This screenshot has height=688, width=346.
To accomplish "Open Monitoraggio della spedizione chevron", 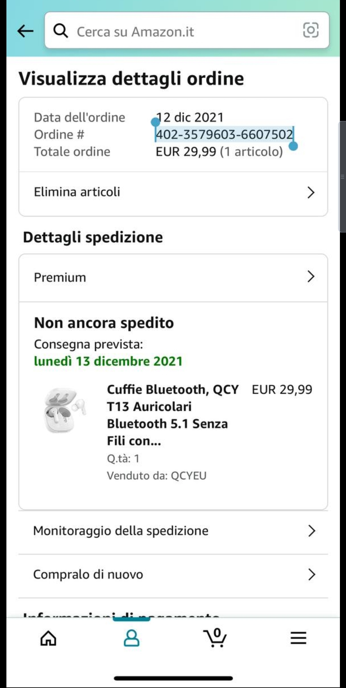I will tap(311, 531).
